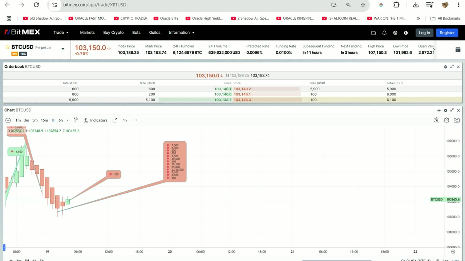Open Buy Crypto page
This screenshot has width=465, height=261.
click(113, 33)
